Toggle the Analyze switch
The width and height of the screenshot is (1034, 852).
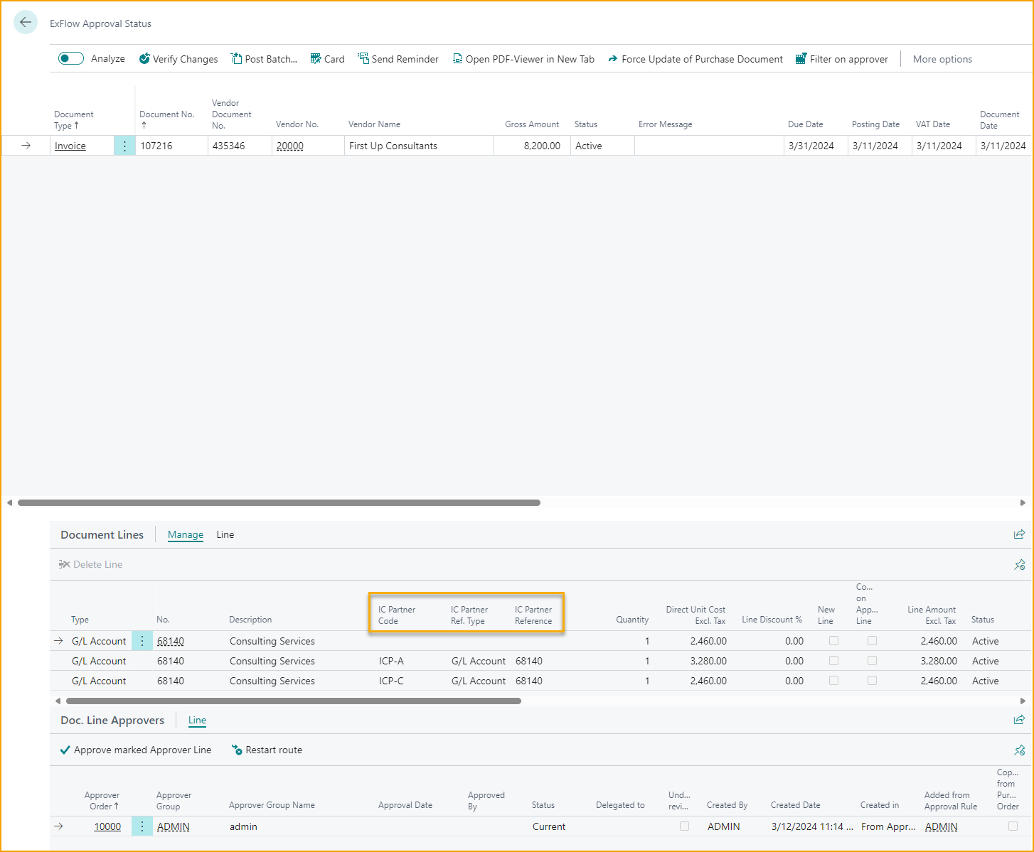[71, 59]
